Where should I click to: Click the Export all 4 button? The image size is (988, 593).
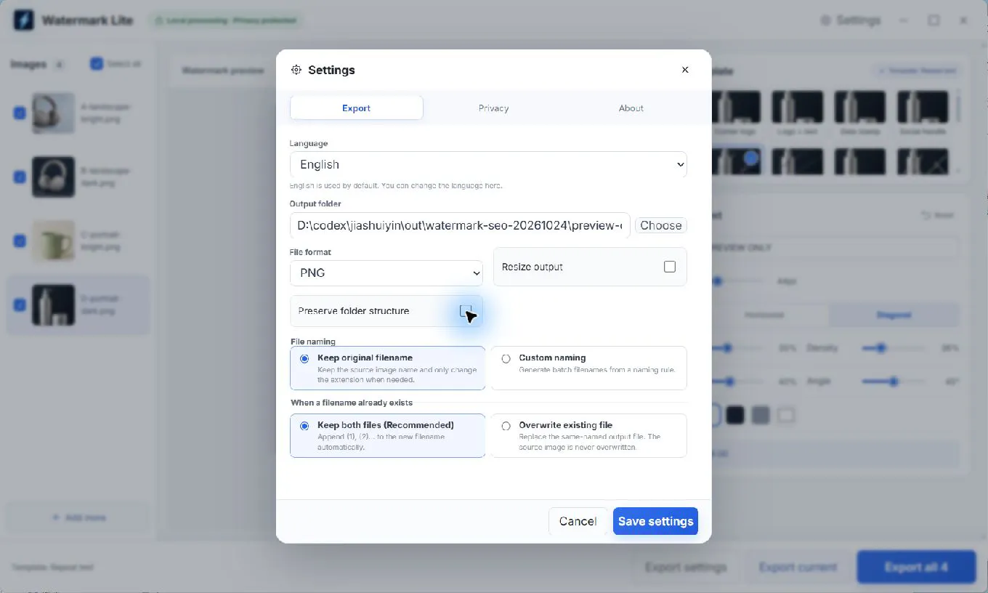915,567
